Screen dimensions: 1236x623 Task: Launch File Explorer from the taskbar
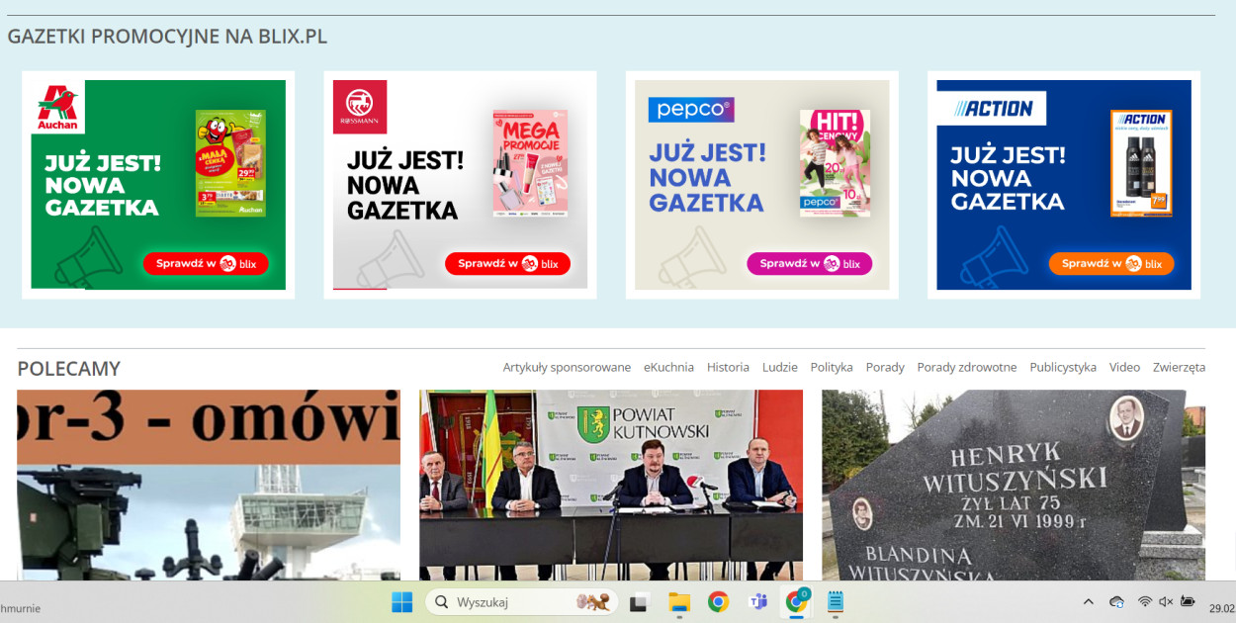coord(678,602)
